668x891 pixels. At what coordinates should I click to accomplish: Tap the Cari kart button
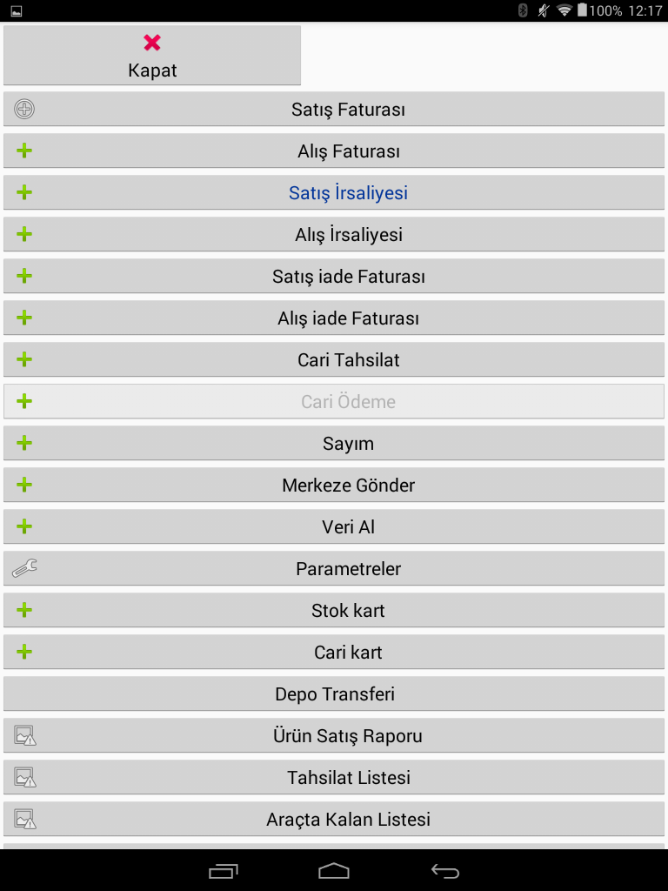[x=348, y=653]
